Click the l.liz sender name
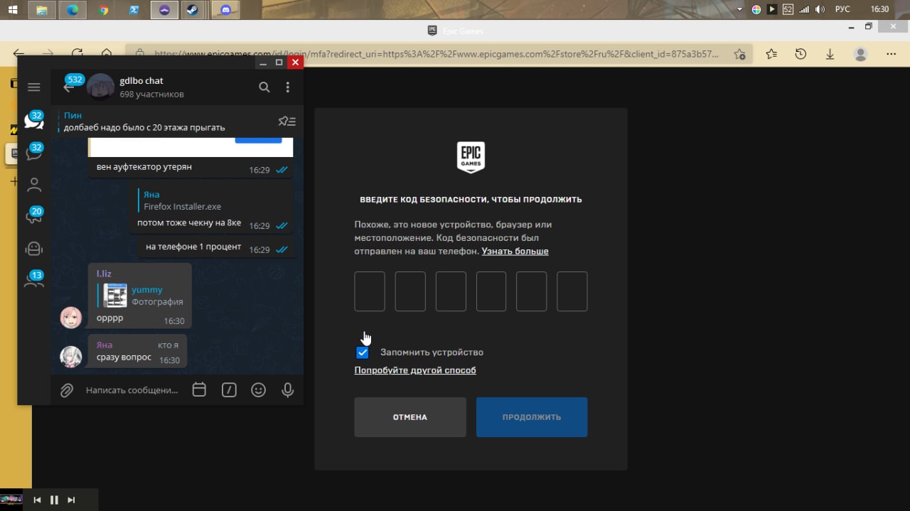 click(104, 274)
